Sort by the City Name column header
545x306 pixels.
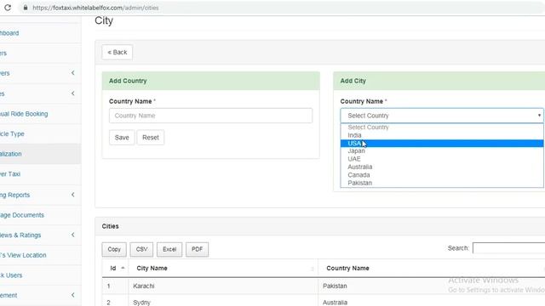(223, 269)
